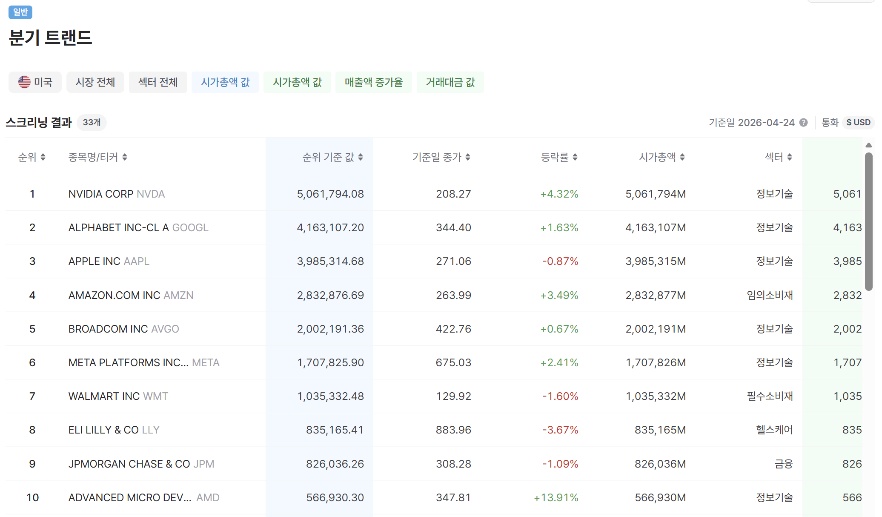Sort by 시가총액 using its header arrows

682,157
